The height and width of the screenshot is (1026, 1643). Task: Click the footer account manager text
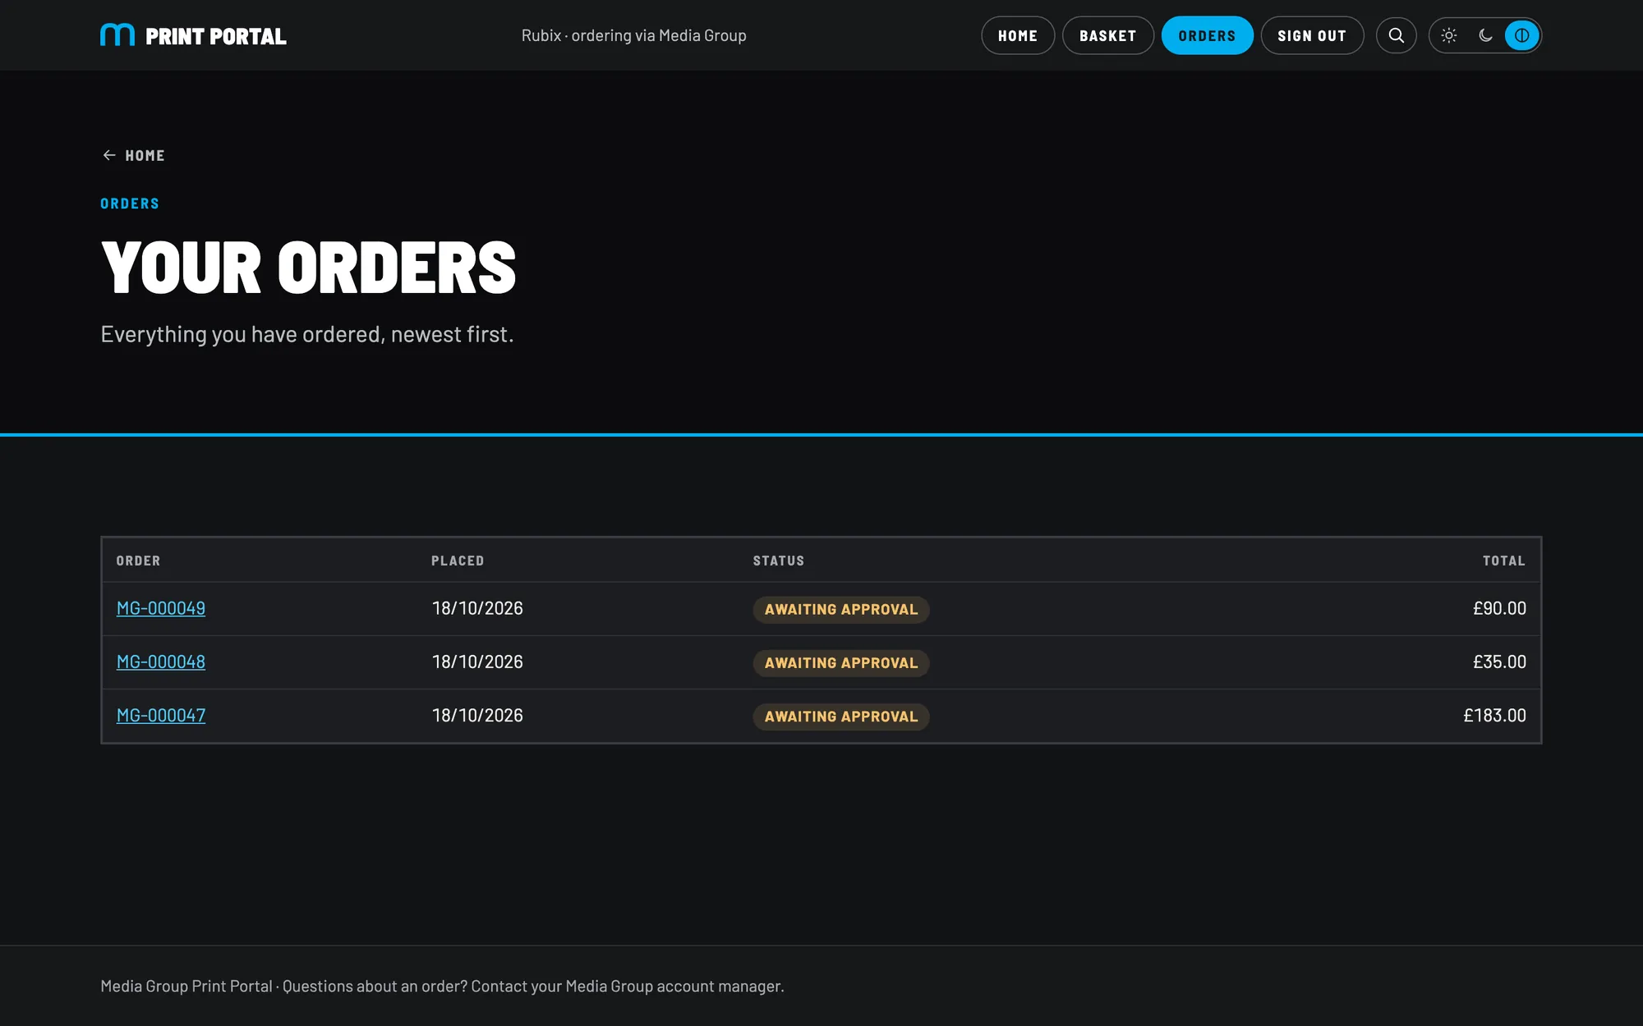coord(442,986)
